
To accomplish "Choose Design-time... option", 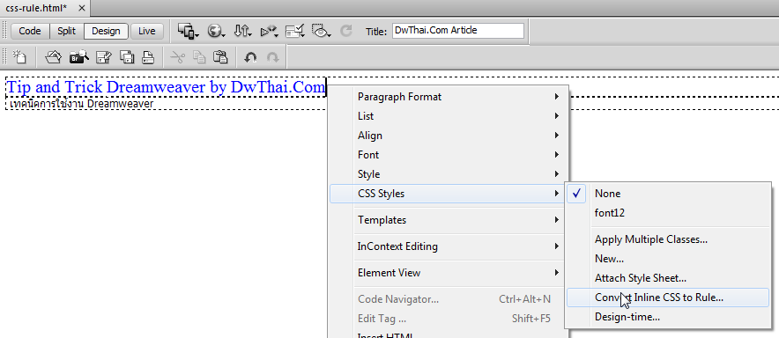I will point(668,317).
